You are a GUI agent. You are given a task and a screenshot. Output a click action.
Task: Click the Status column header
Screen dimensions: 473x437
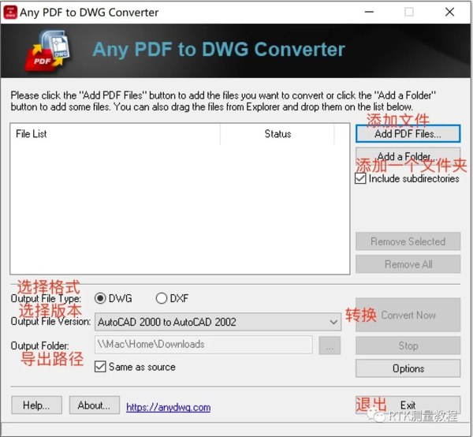point(277,133)
